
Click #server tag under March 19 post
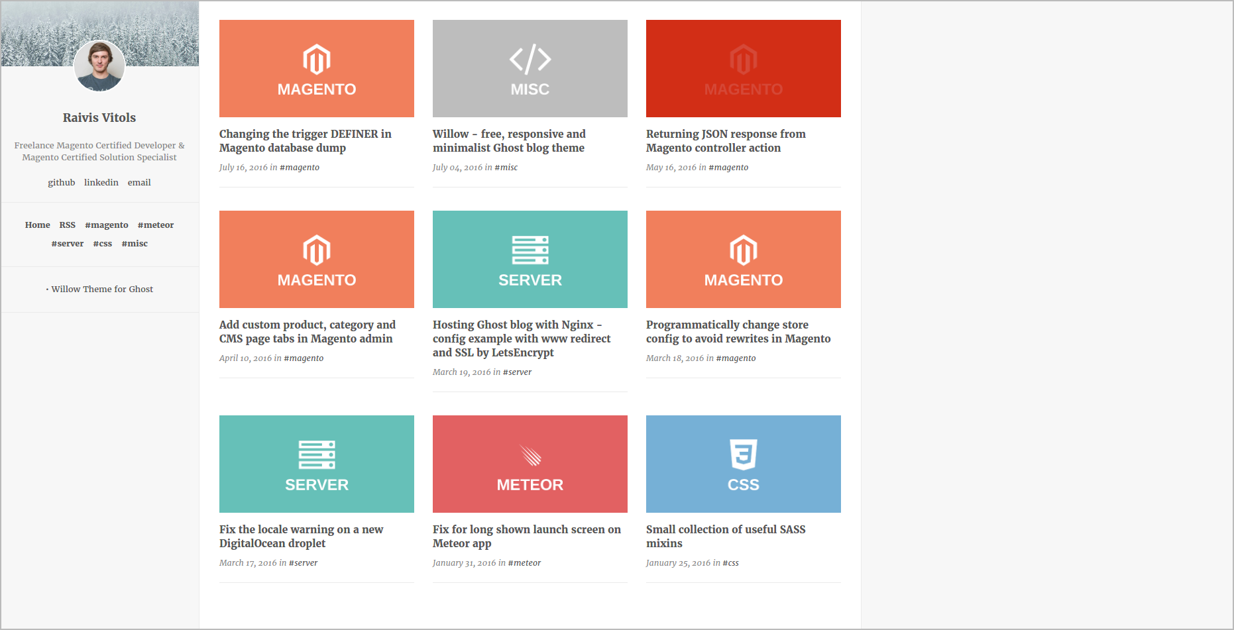click(517, 372)
